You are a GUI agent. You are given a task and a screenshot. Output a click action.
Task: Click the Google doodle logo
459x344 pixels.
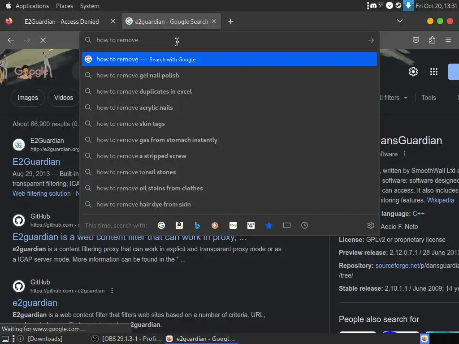click(31, 71)
